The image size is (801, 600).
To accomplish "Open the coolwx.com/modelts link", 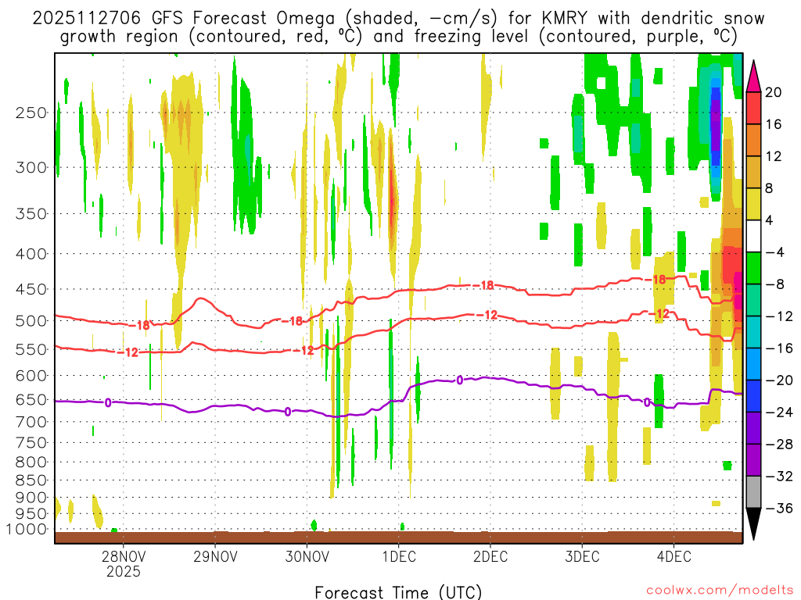I will (x=718, y=591).
